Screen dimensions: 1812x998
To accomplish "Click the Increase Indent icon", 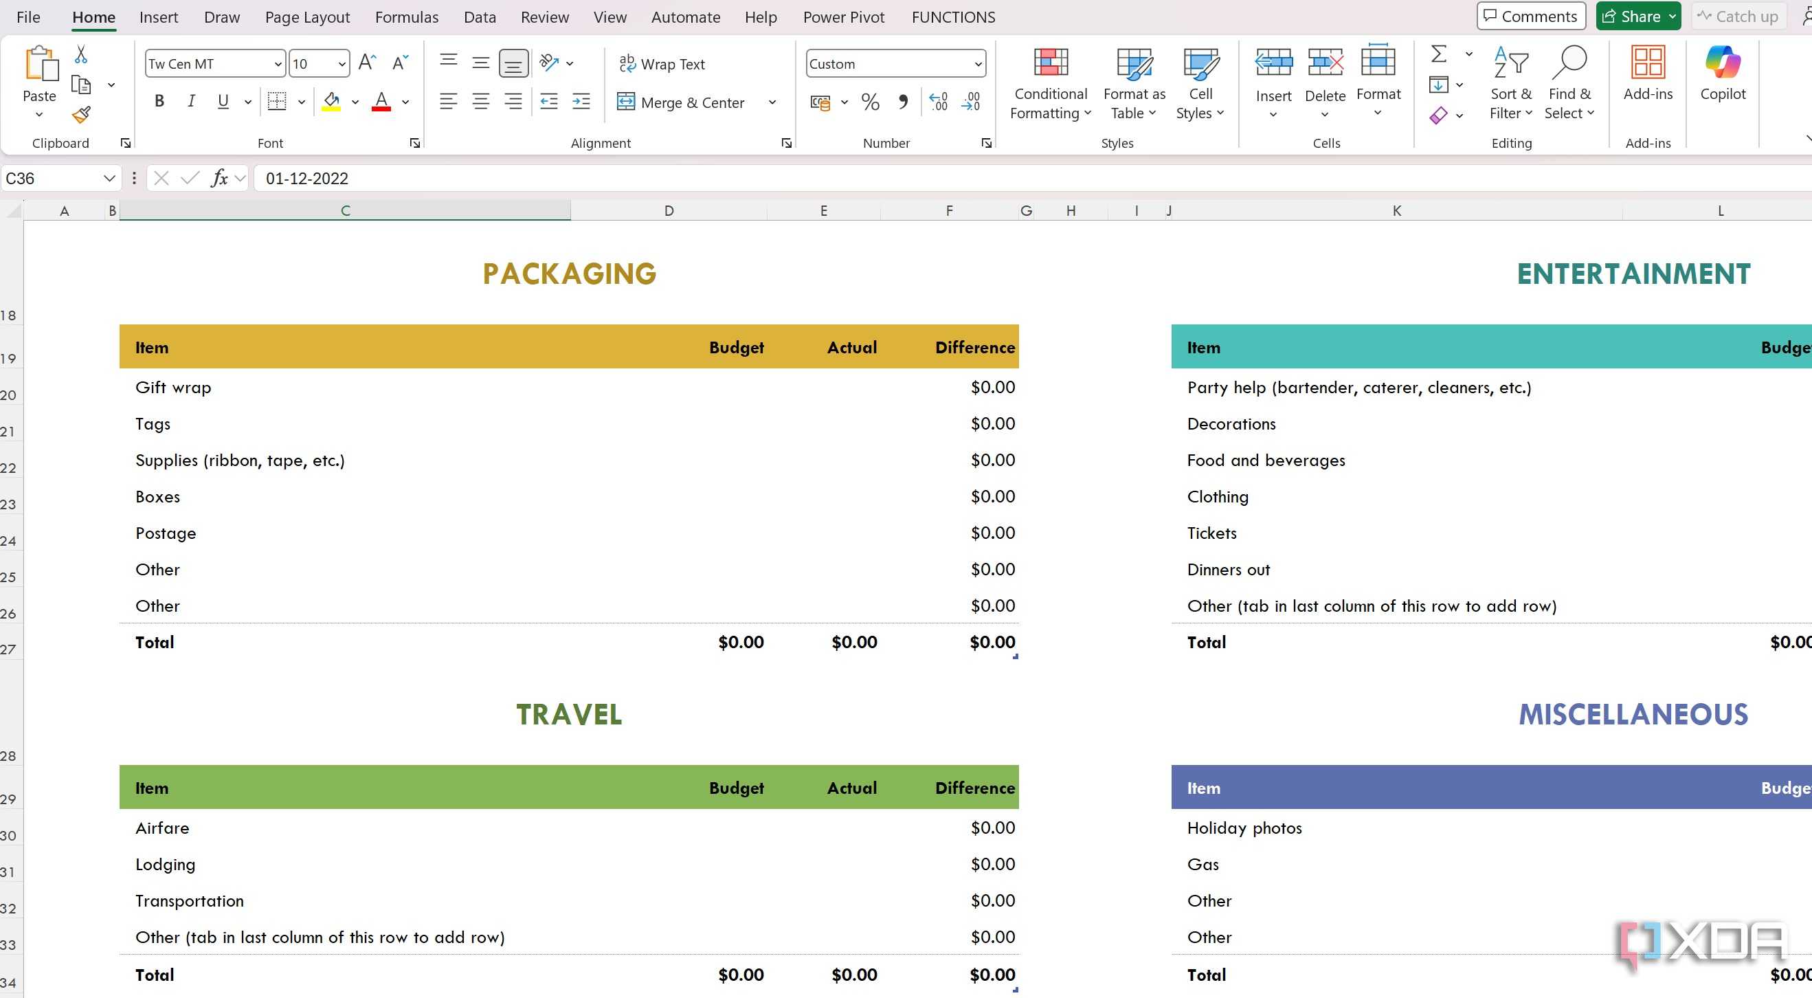I will point(581,102).
